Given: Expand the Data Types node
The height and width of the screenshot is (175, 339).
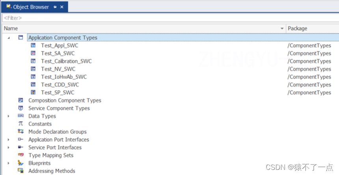Looking at the screenshot, I should coord(9,116).
